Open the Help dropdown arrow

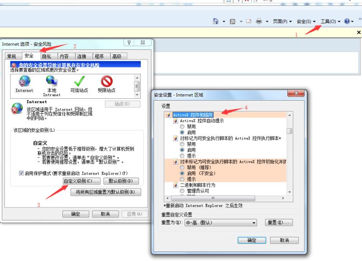pos(352,21)
